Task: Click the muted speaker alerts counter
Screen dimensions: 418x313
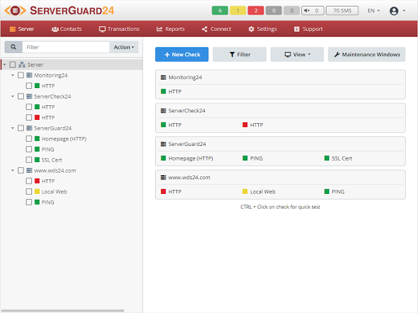Action: (x=313, y=11)
